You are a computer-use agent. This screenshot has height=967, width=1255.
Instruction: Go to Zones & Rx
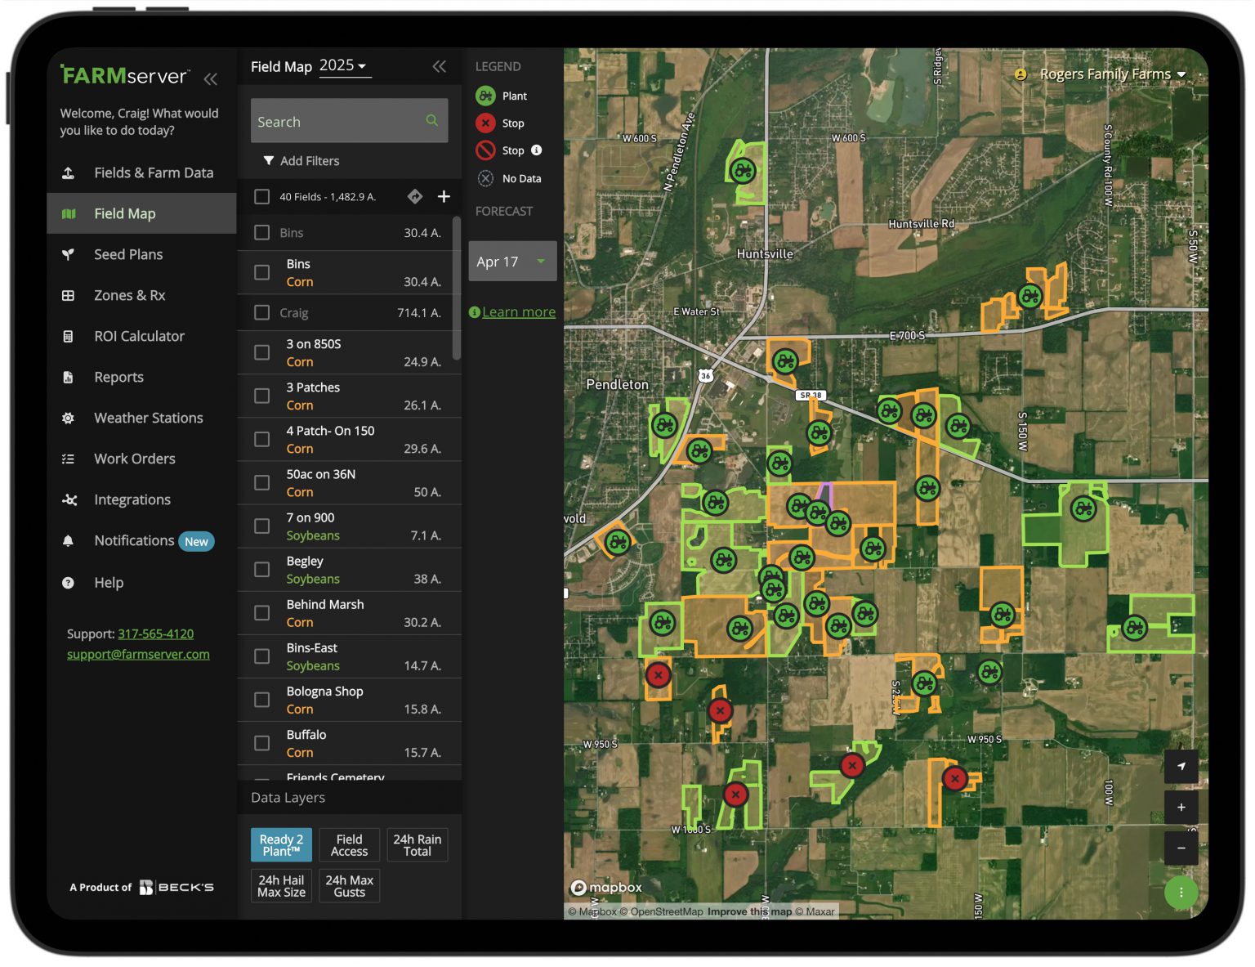[x=141, y=295]
